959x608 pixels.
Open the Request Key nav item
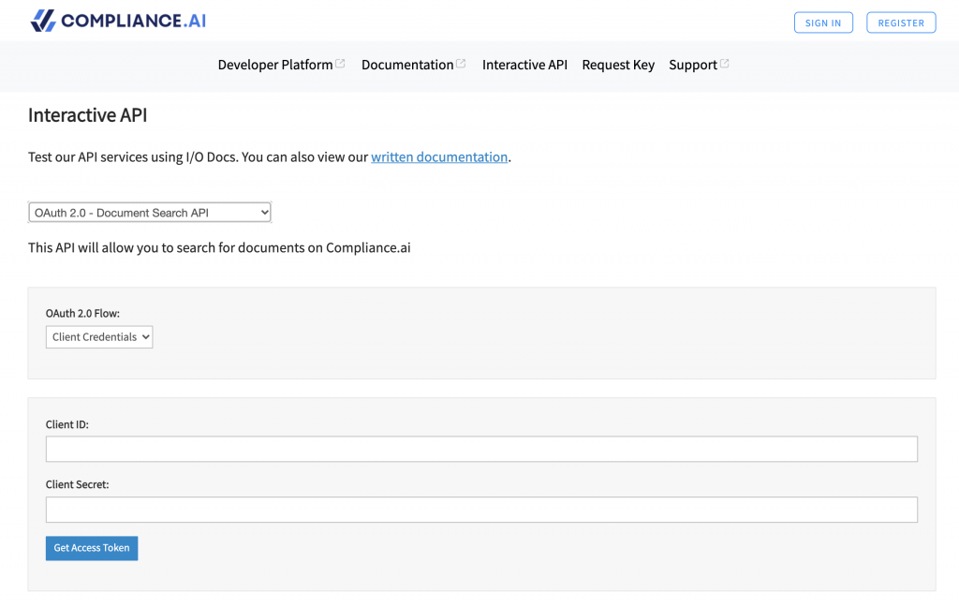[618, 65]
